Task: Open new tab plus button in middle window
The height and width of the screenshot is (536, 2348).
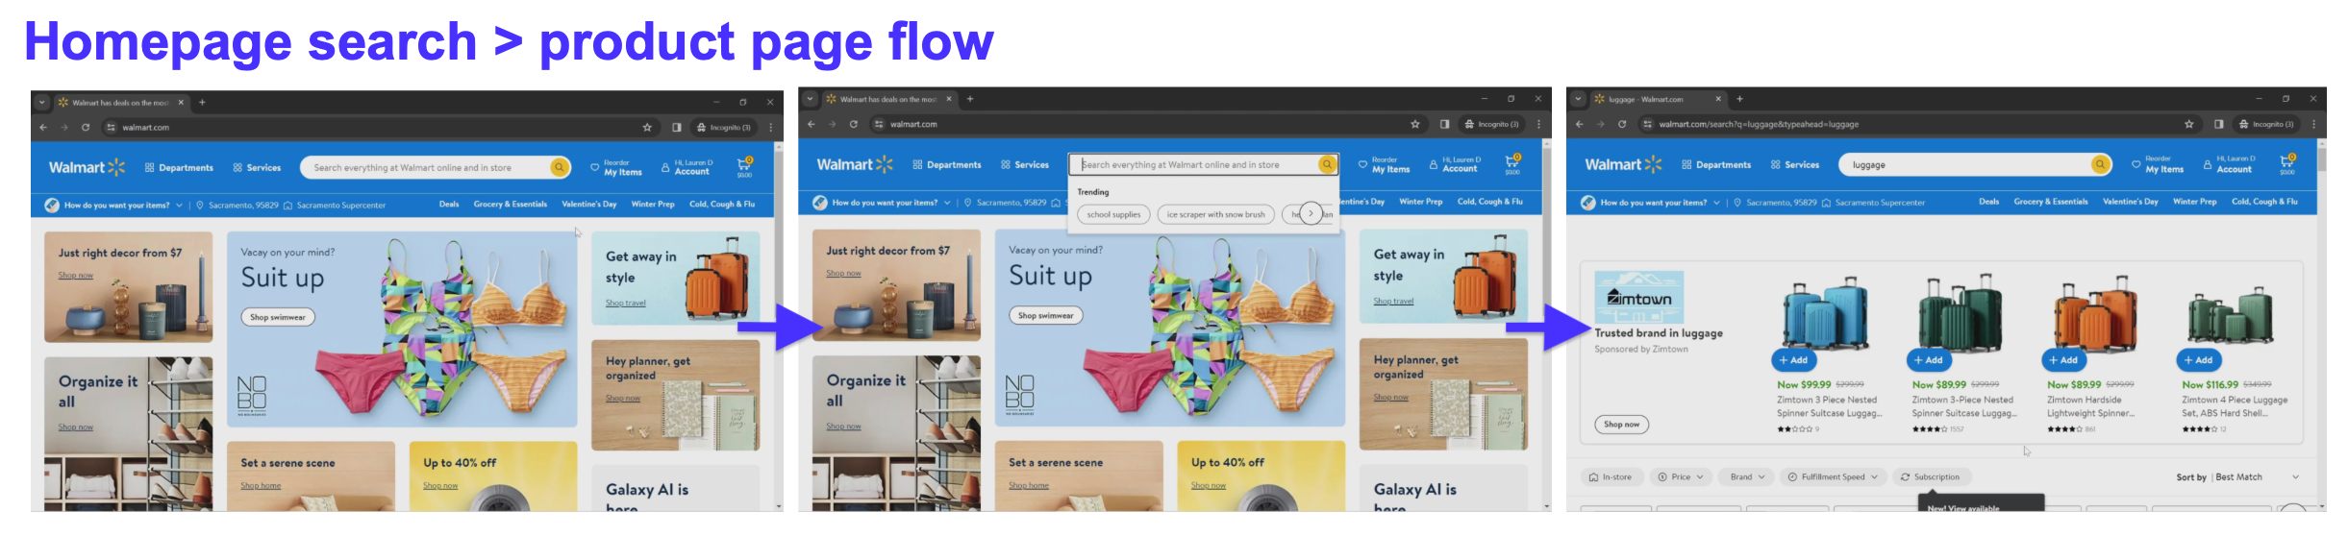Action: pos(970,99)
